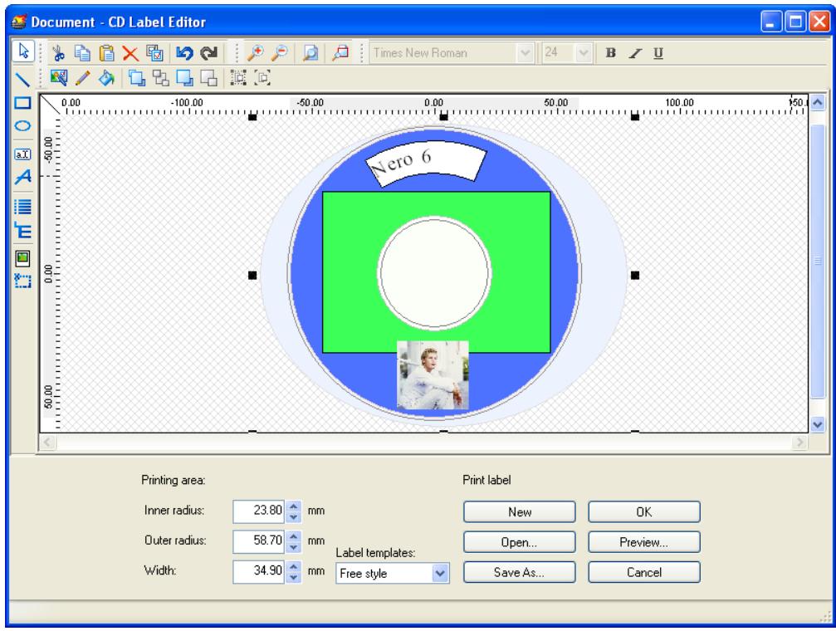Toggle Bold text formatting
The width and height of the screenshot is (836, 631).
point(611,53)
